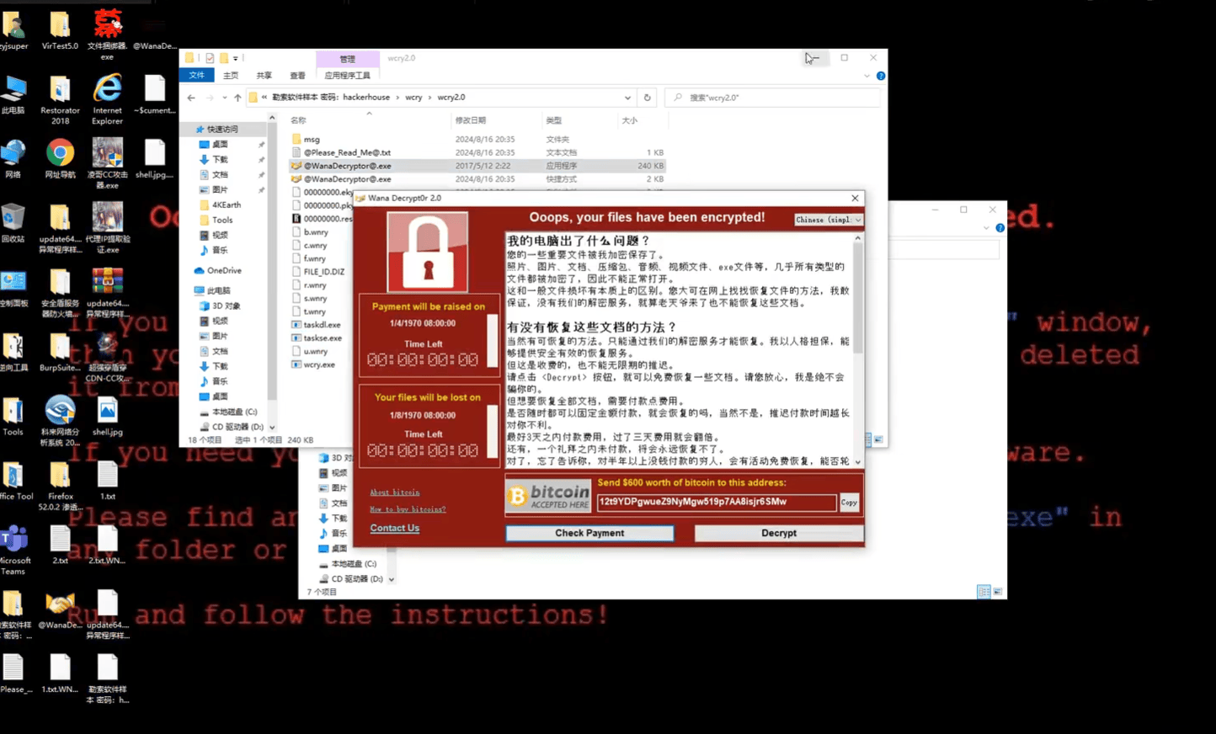Open the Contact Us link
The height and width of the screenshot is (734, 1216).
click(x=394, y=528)
